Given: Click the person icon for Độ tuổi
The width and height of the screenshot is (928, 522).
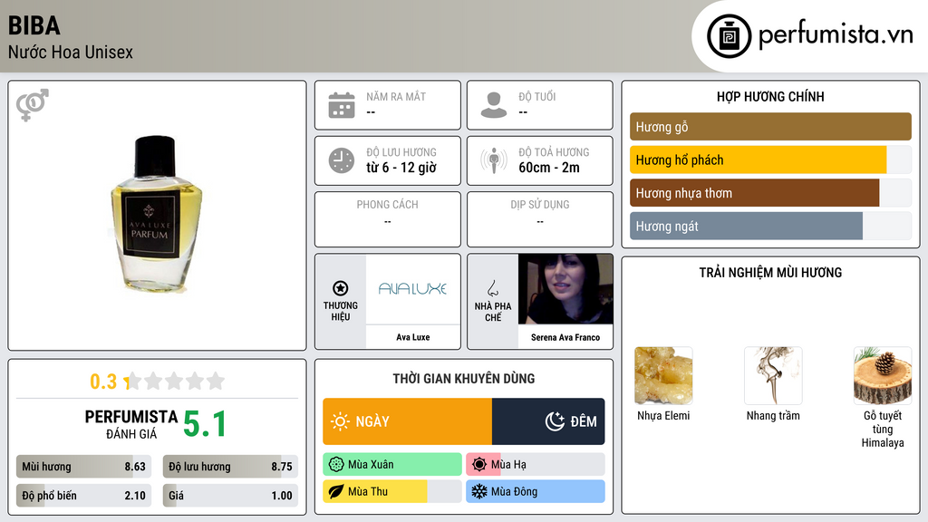Looking at the screenshot, I should click(494, 105).
